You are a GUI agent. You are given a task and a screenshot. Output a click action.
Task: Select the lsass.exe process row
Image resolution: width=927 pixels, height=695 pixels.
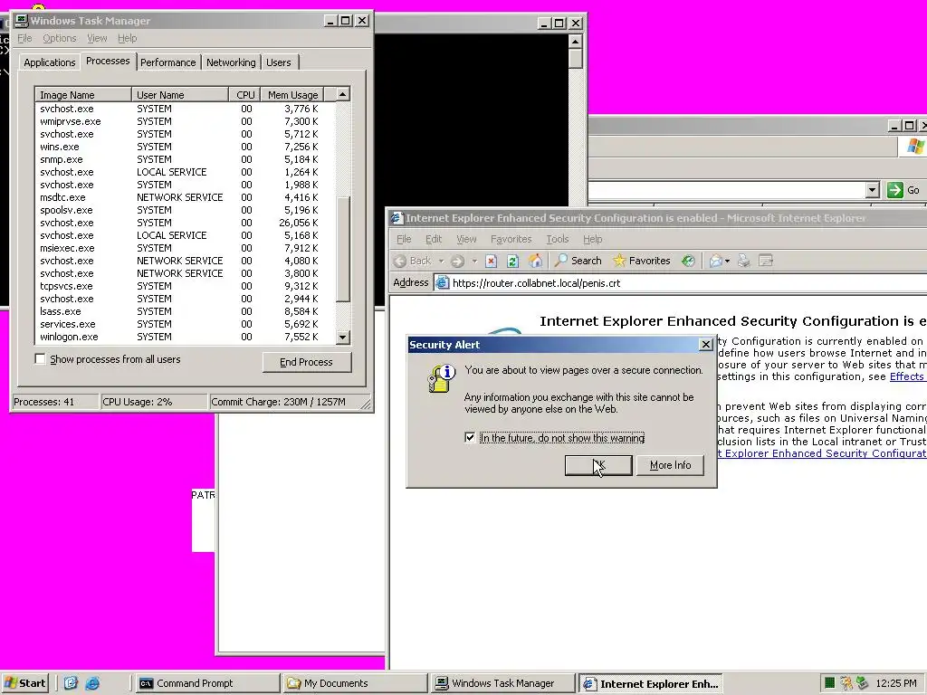click(x=185, y=311)
